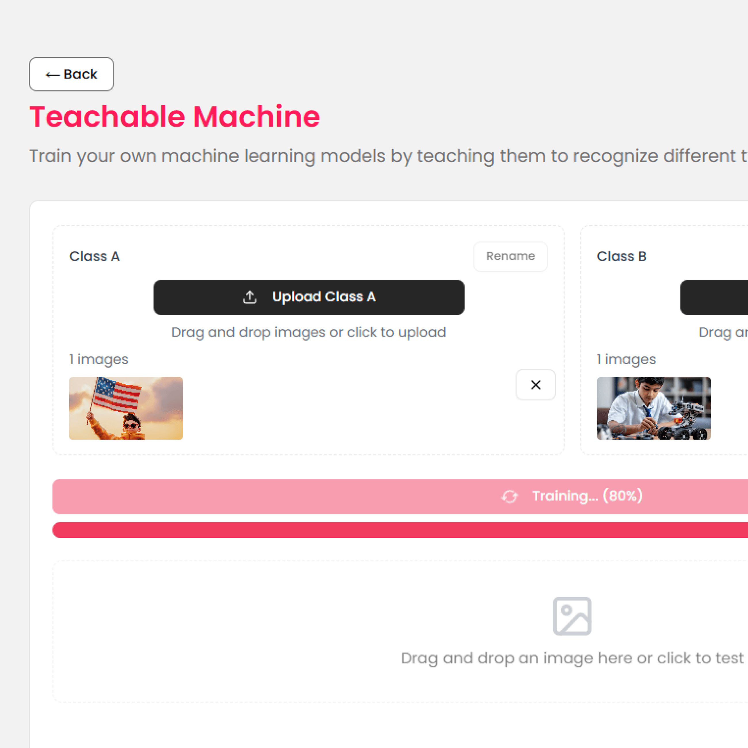Click the Class A drag and drop upload area
Screen dimensions: 748x748
pyautogui.click(x=309, y=332)
